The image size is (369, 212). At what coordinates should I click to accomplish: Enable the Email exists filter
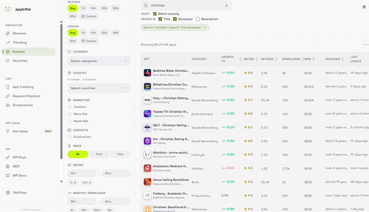69,137
